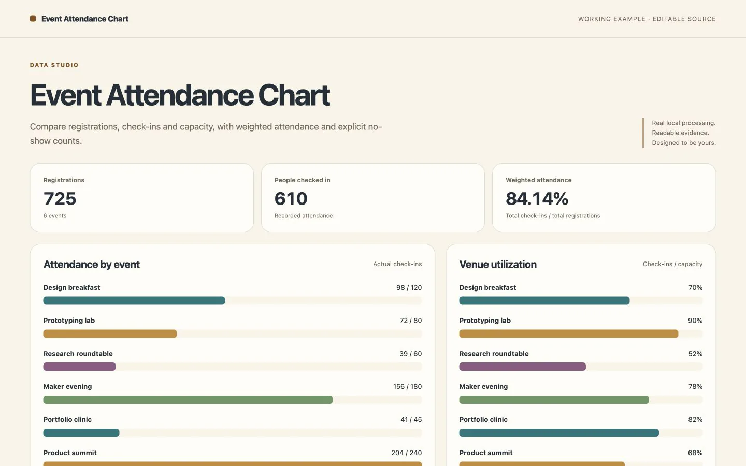The image size is (746, 466).
Task: Select the 98 / 120 value
Action: (409, 288)
